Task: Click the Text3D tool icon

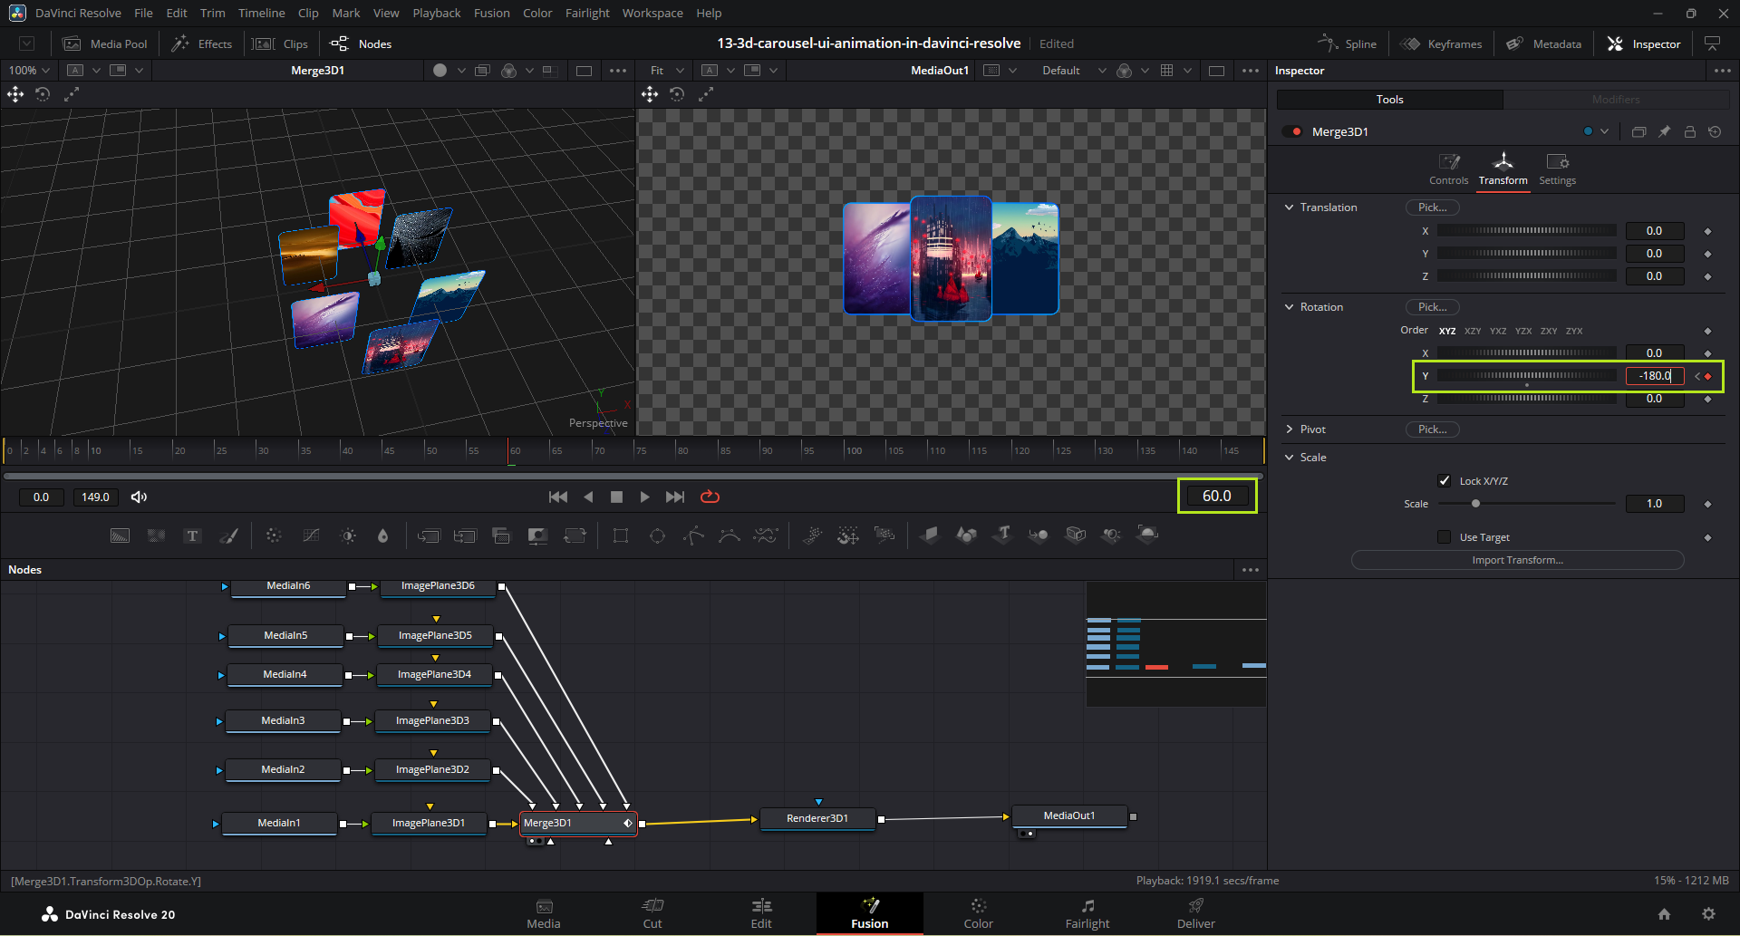Action: pyautogui.click(x=1002, y=535)
